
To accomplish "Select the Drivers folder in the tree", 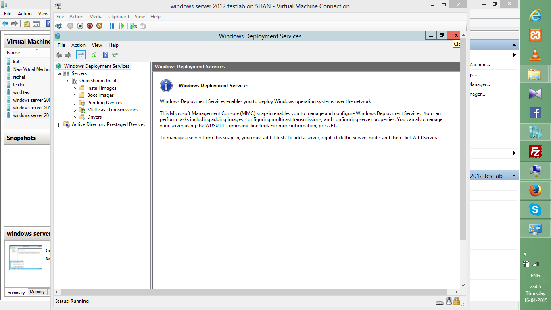I will pyautogui.click(x=94, y=117).
